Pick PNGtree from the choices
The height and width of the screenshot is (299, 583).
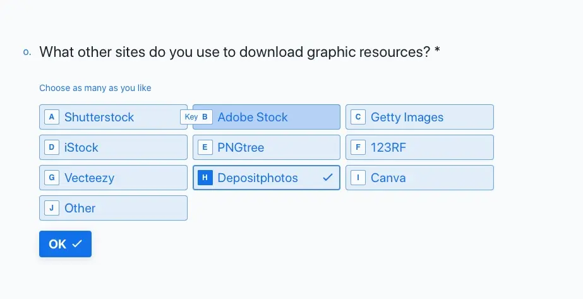(266, 147)
